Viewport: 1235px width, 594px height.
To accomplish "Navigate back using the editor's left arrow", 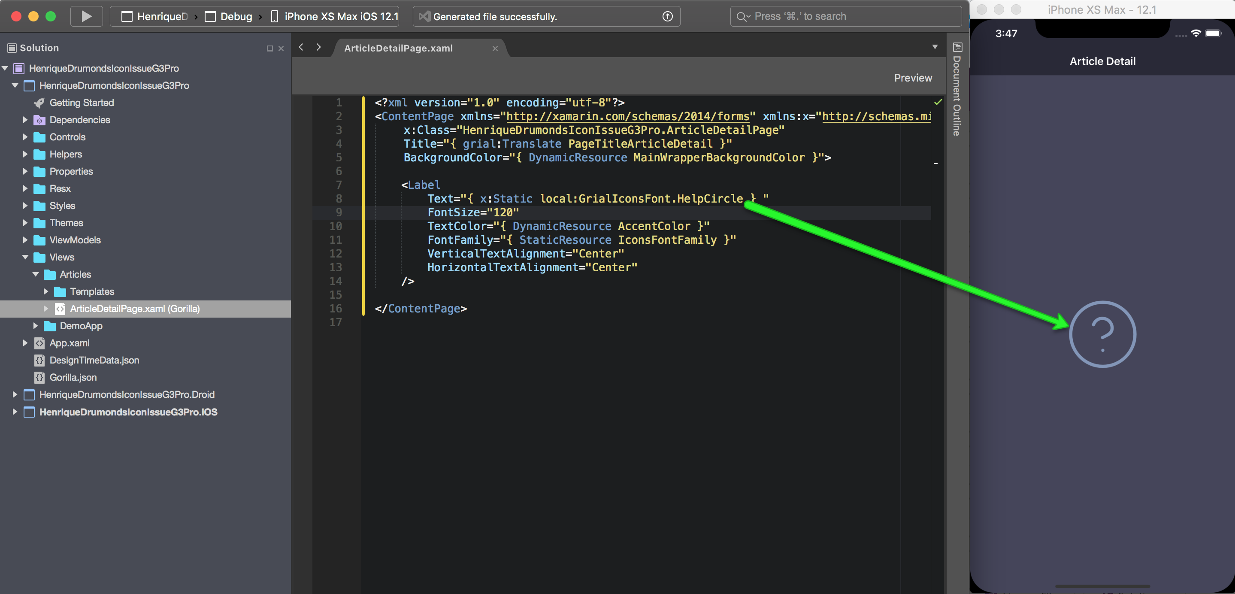I will (301, 47).
